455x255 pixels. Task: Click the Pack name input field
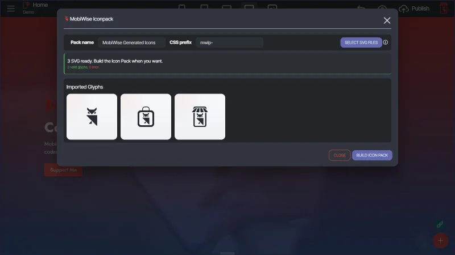131,42
